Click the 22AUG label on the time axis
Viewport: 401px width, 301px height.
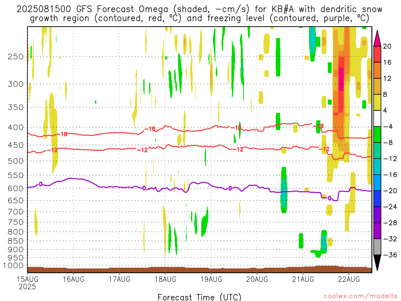349,279
